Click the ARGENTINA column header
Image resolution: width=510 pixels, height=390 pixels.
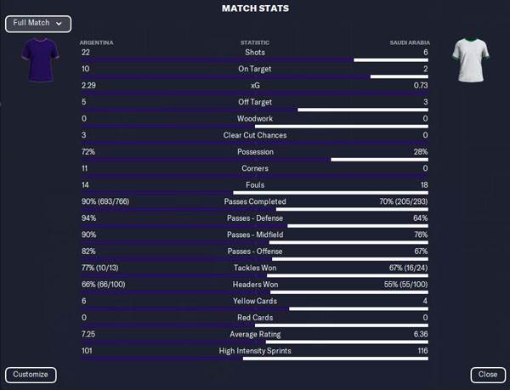(x=96, y=42)
